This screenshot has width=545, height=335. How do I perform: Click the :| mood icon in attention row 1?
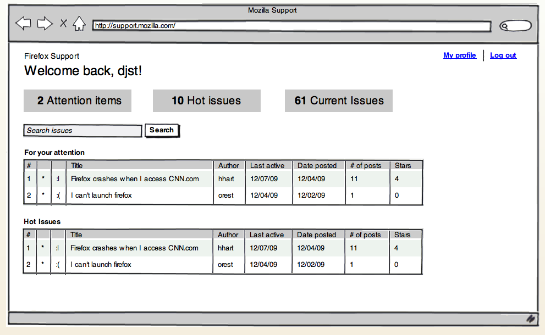pyautogui.click(x=58, y=179)
